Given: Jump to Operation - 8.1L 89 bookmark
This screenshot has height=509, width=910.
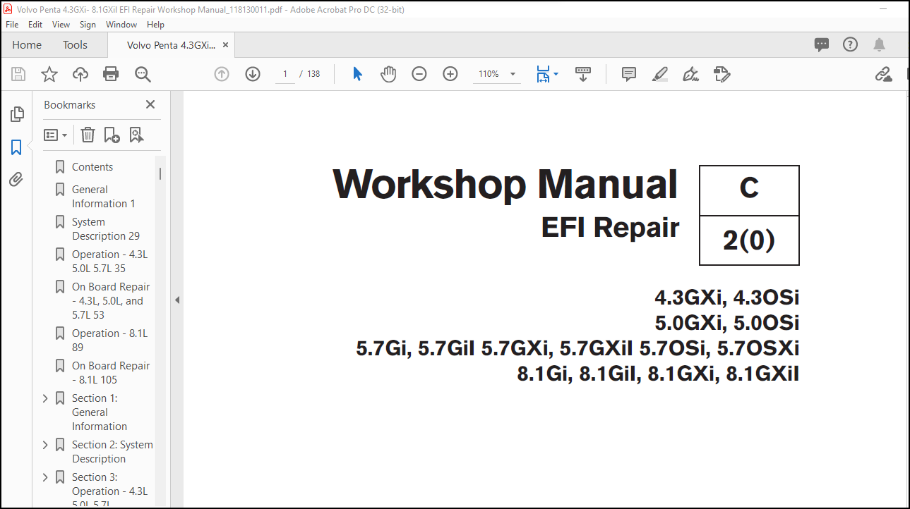Looking at the screenshot, I should (110, 341).
